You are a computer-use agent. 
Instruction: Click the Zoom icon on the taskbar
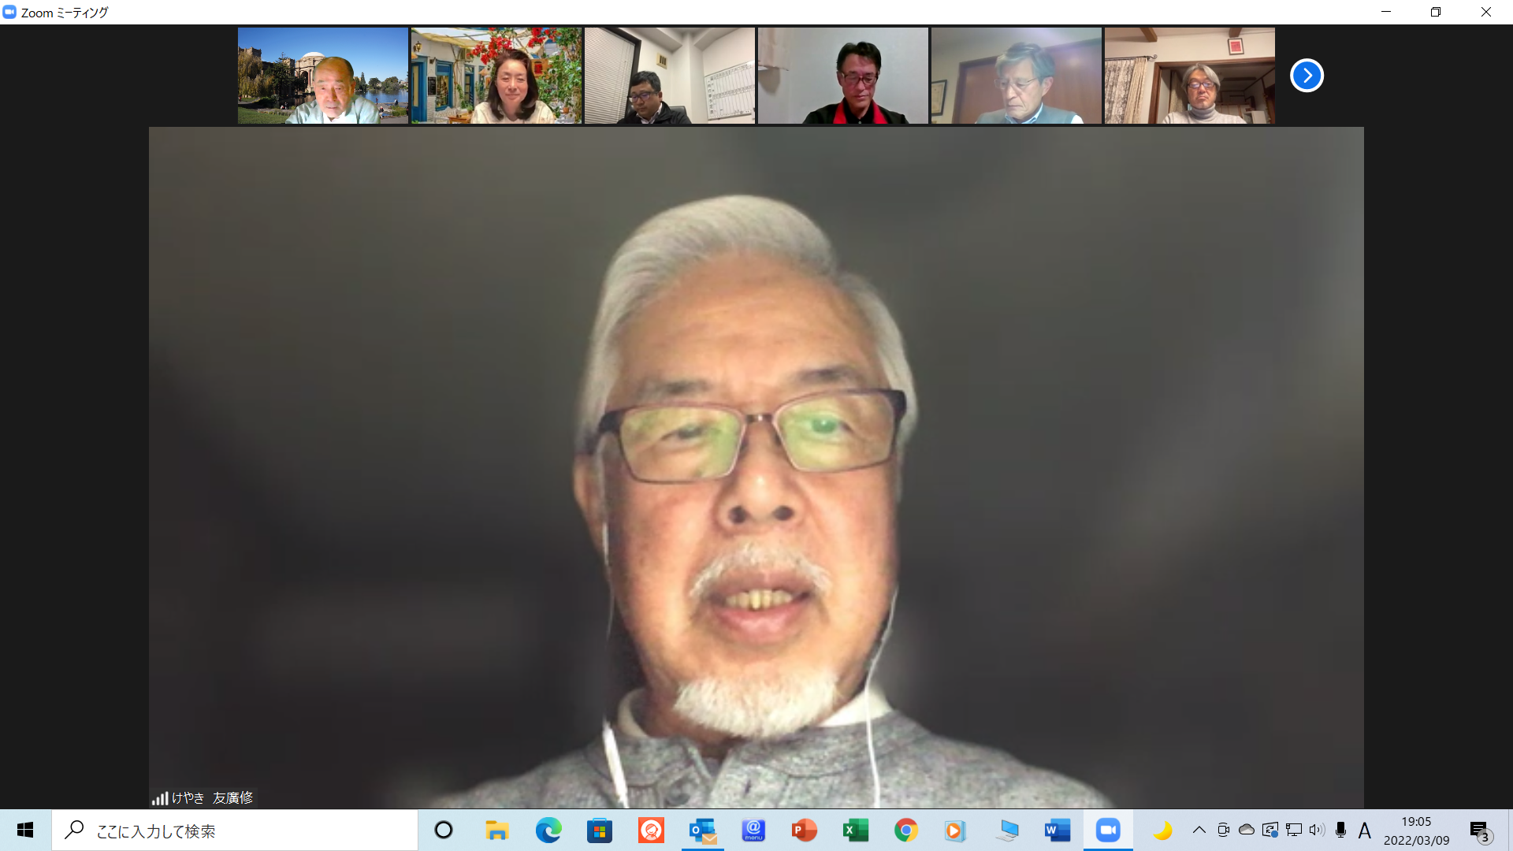click(x=1108, y=831)
